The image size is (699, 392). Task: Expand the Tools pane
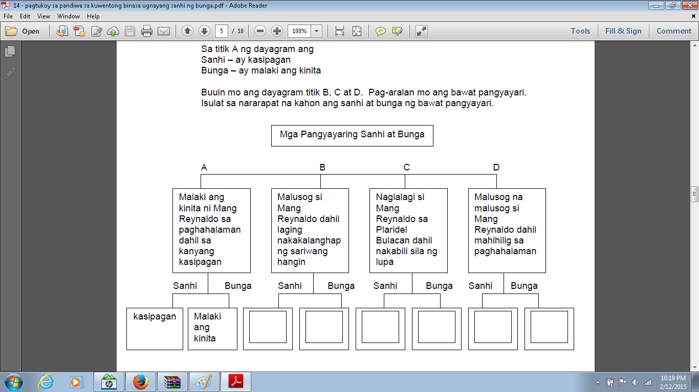click(580, 31)
